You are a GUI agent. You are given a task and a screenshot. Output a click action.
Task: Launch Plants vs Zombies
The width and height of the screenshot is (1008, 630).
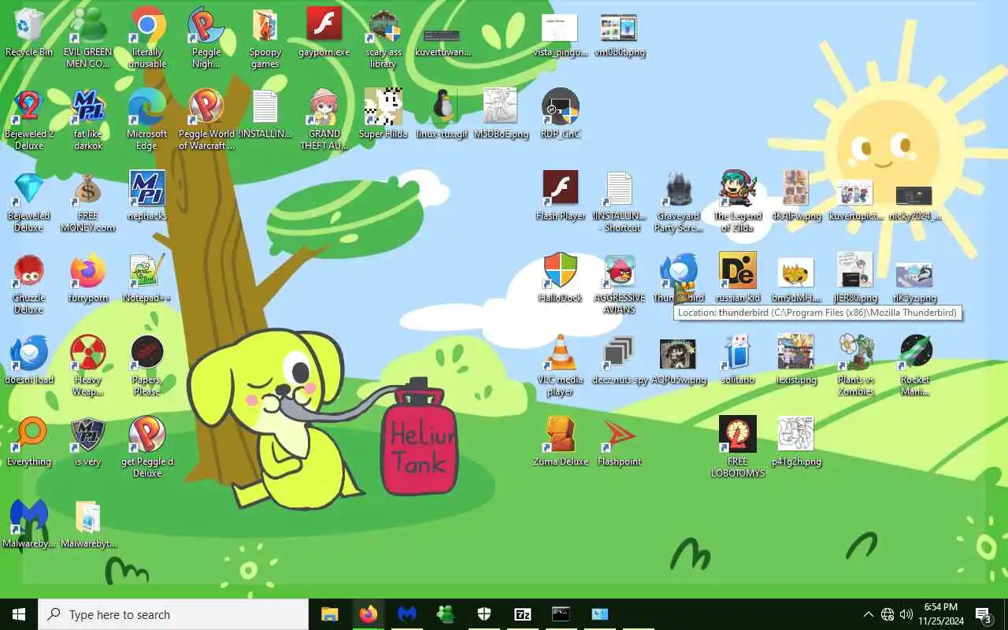[x=855, y=366]
